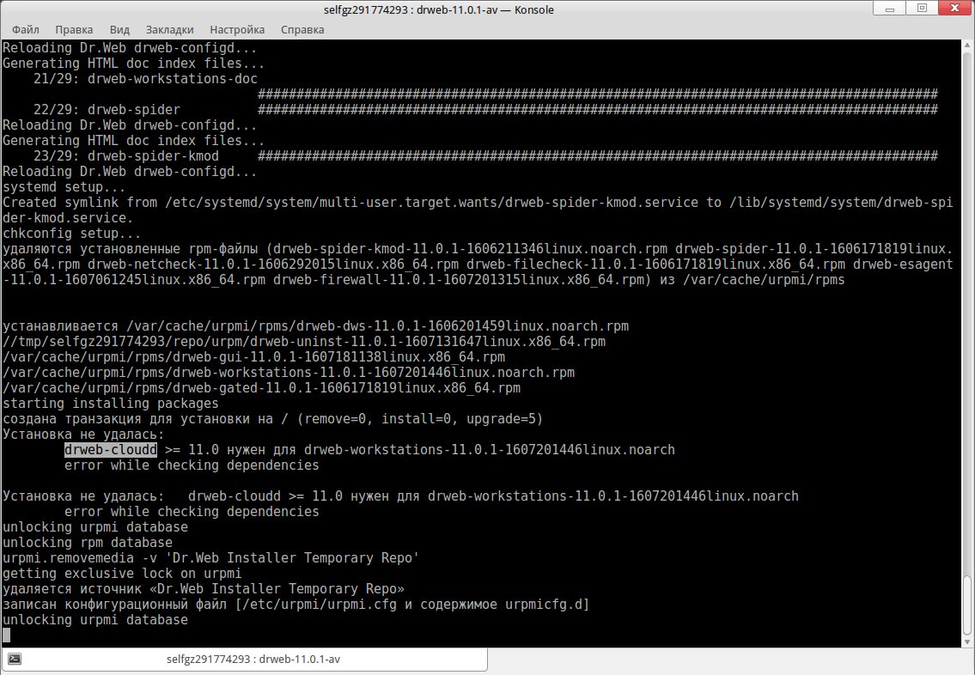Click the vertical scrollbar handle
The height and width of the screenshot is (675, 975).
(967, 604)
